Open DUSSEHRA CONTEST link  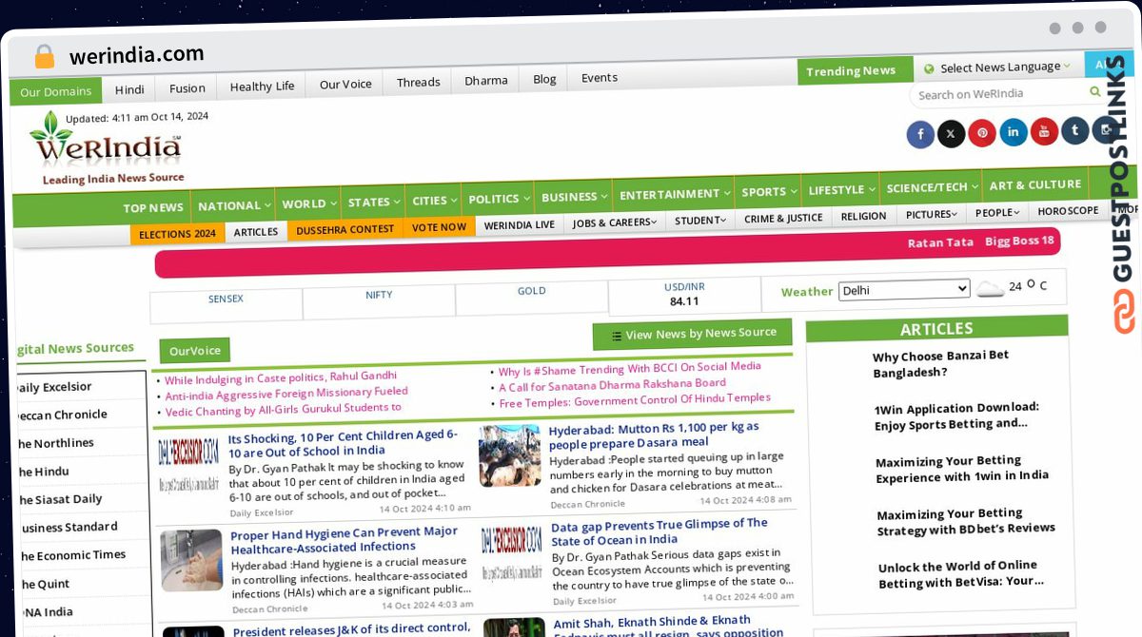pyautogui.click(x=345, y=229)
